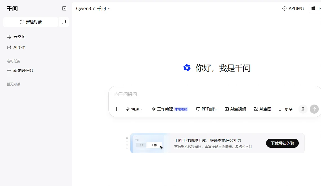Click the microphone voice input icon
Image resolution: width=321 pixels, height=186 pixels.
(x=303, y=109)
